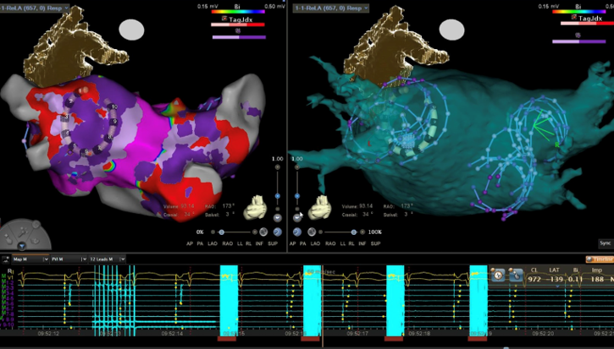This screenshot has width=614, height=349.
Task: Click the LAT value -139
Action: (556, 279)
